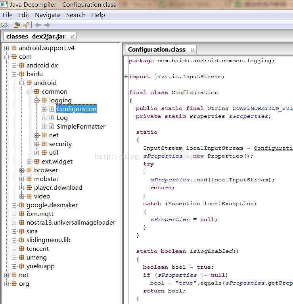Expand the yuekuapp package node
Viewport: 293px width, 304px height.
tap(14, 266)
